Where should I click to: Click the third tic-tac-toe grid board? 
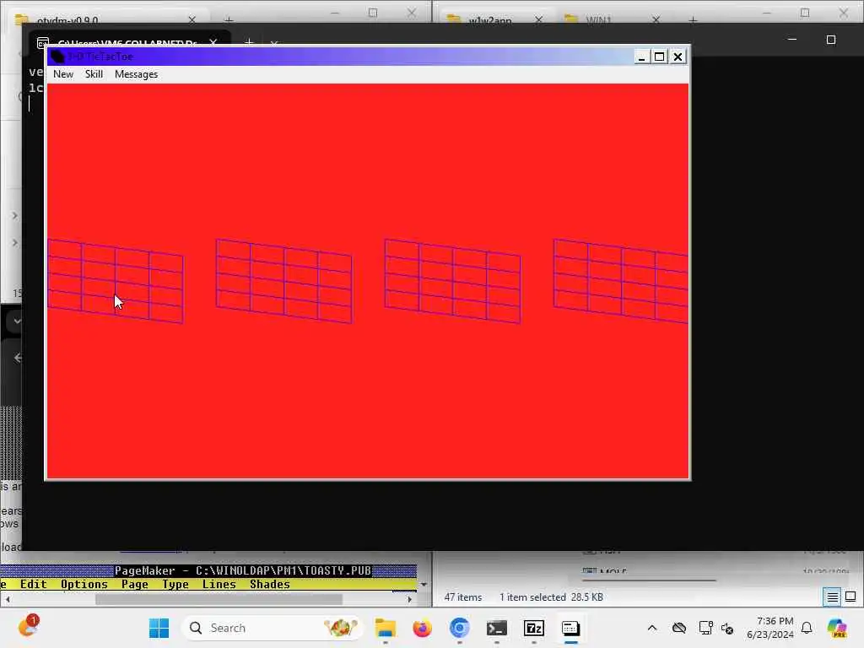click(453, 281)
